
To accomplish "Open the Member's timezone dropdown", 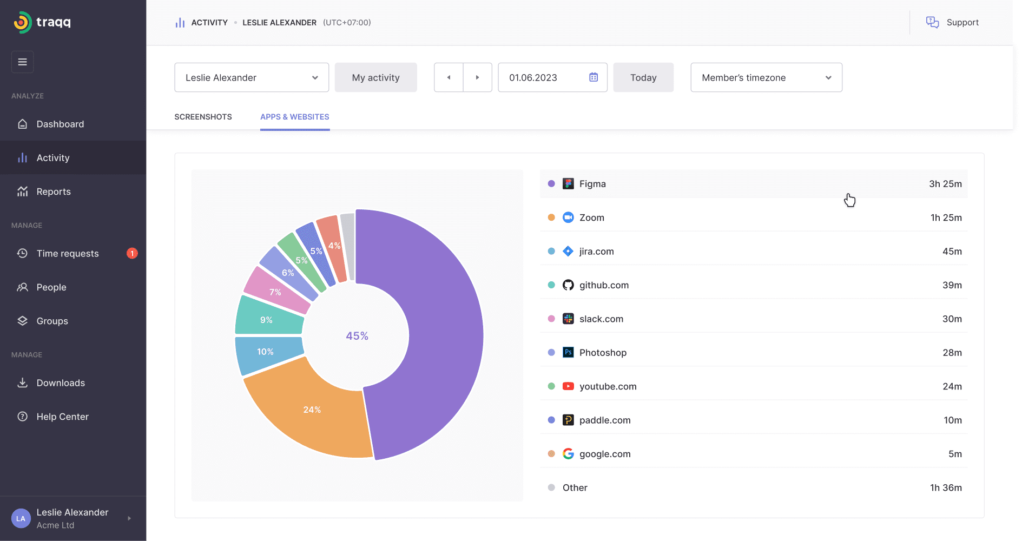I will [x=766, y=77].
